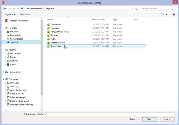The width and height of the screenshot is (179, 125).
Task: Click the SkyDrive cloud icon in address bar
Action: [x=22, y=9]
